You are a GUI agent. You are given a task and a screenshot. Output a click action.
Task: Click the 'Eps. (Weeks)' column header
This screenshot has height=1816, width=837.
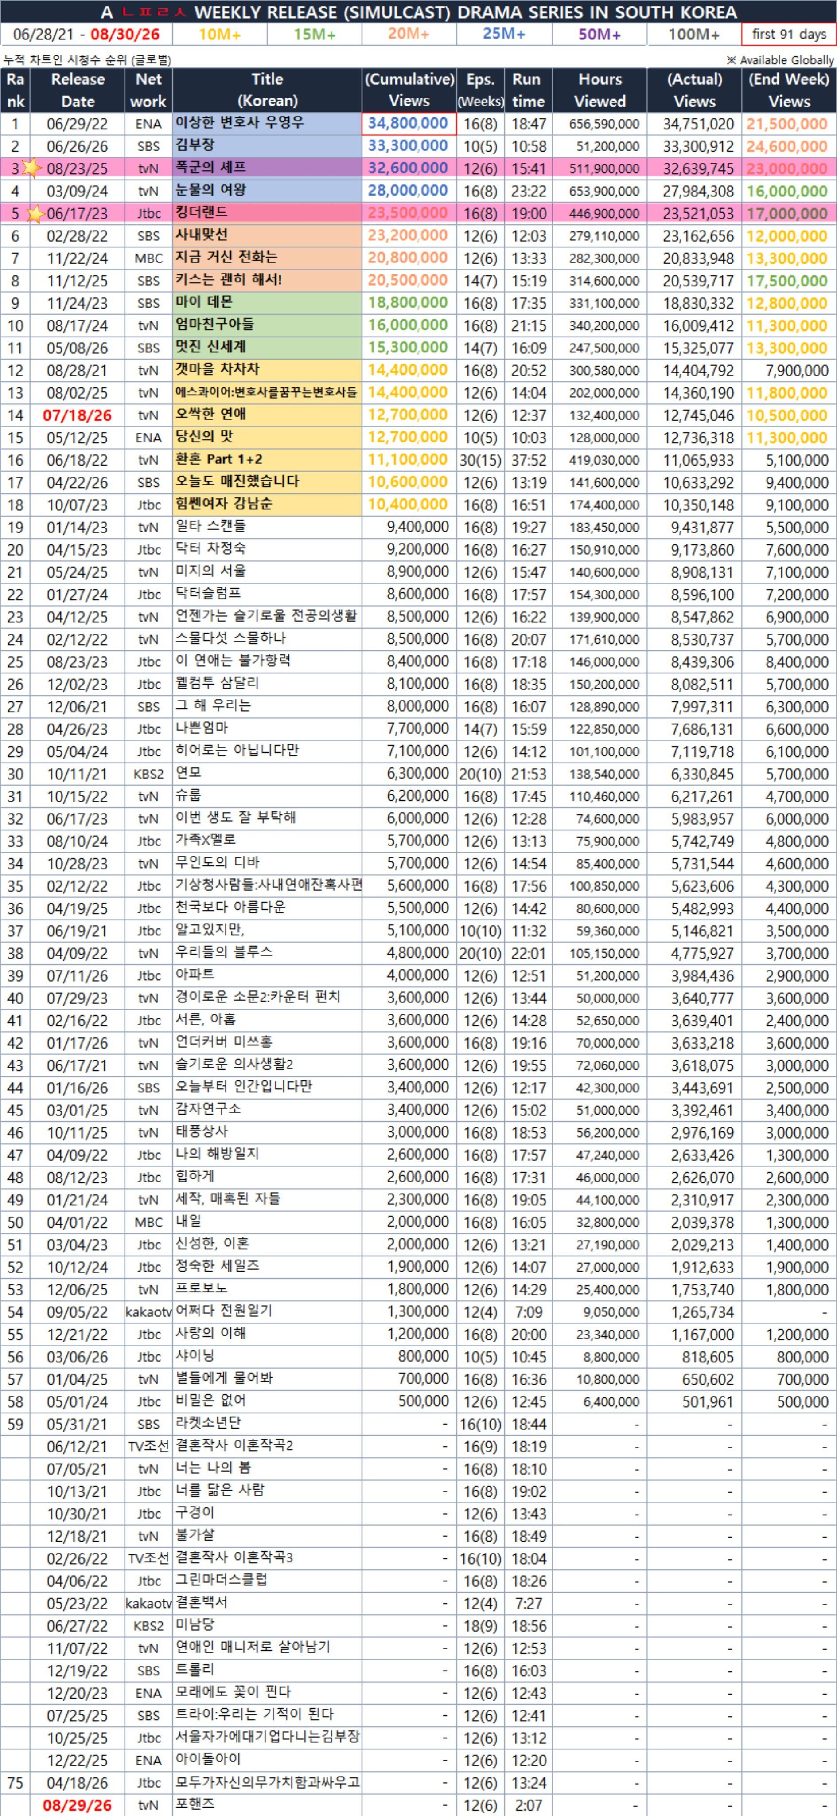point(480,90)
